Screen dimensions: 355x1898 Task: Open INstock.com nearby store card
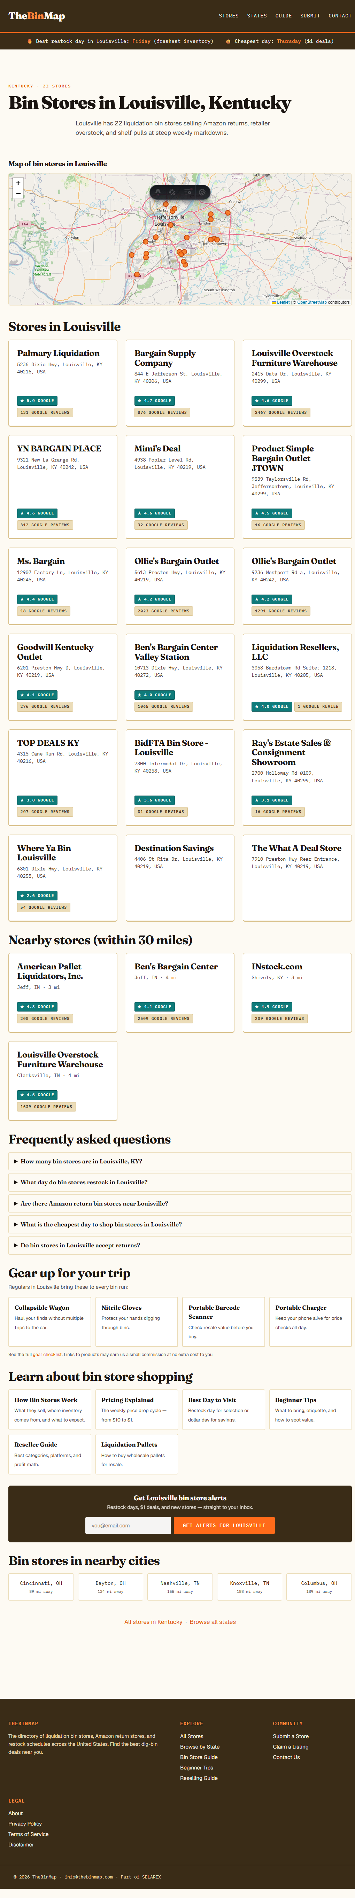pos(297,992)
